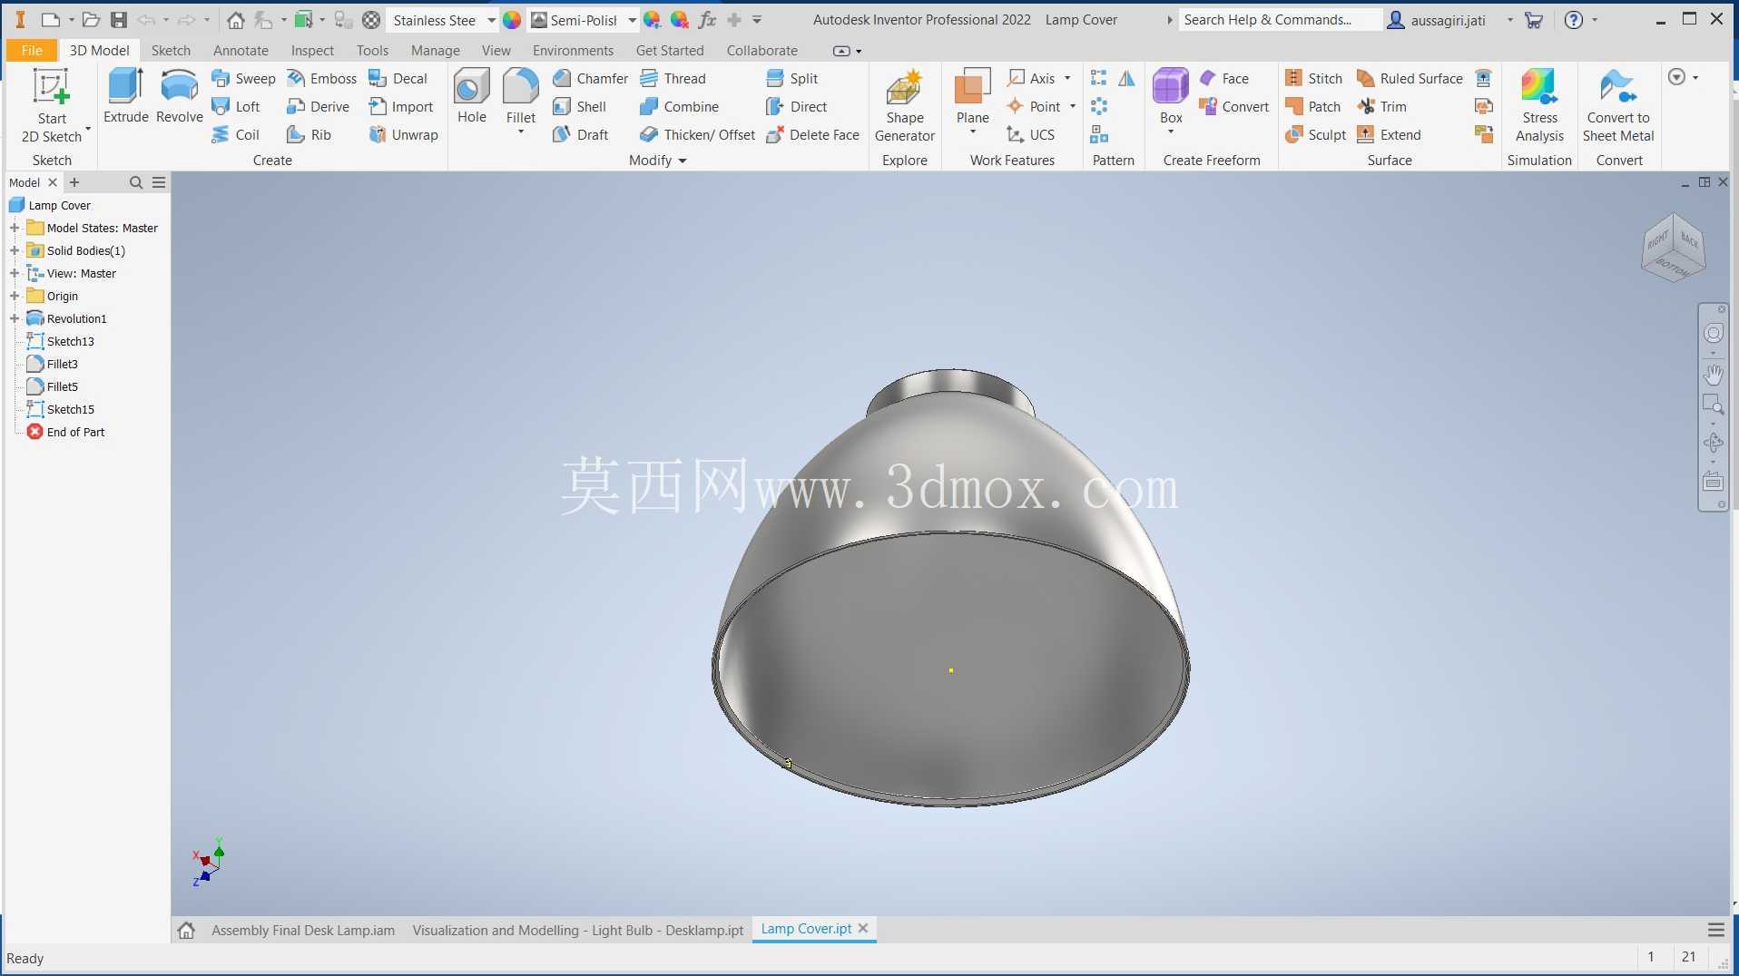Choose the Chamfer tool
The height and width of the screenshot is (976, 1739).
pos(590,79)
